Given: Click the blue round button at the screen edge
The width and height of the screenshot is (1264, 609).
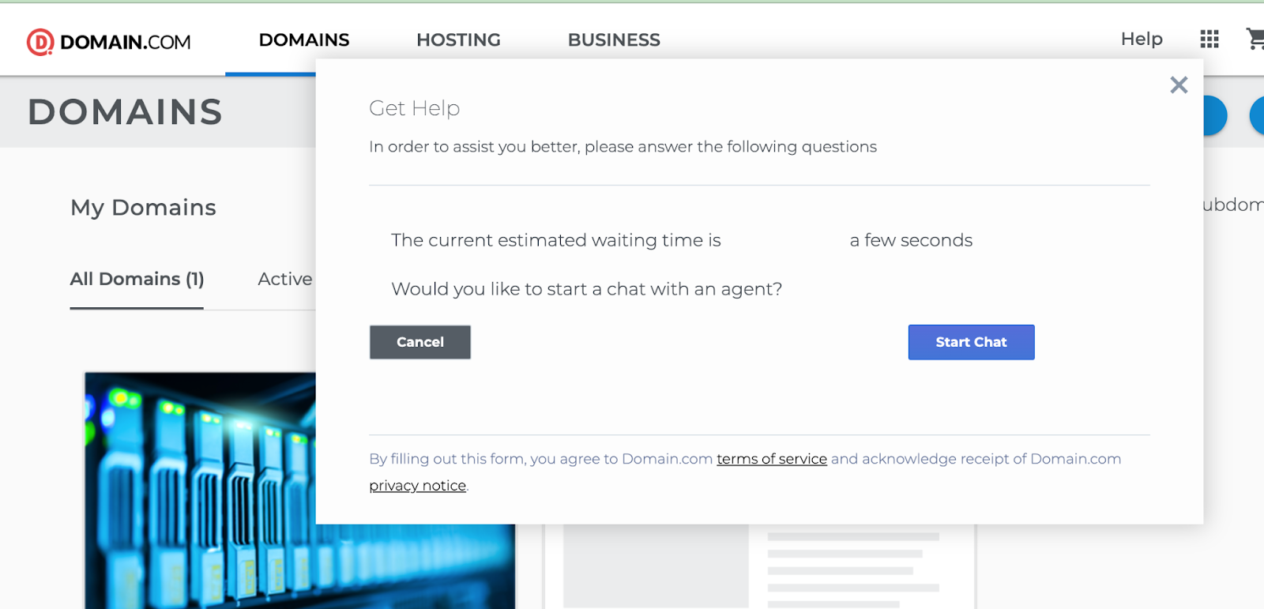Looking at the screenshot, I should click(x=1257, y=116).
